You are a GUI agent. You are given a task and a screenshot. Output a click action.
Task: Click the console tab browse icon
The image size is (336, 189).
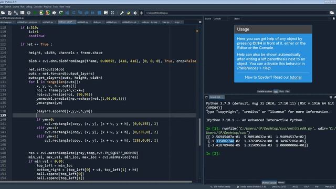[206, 97]
